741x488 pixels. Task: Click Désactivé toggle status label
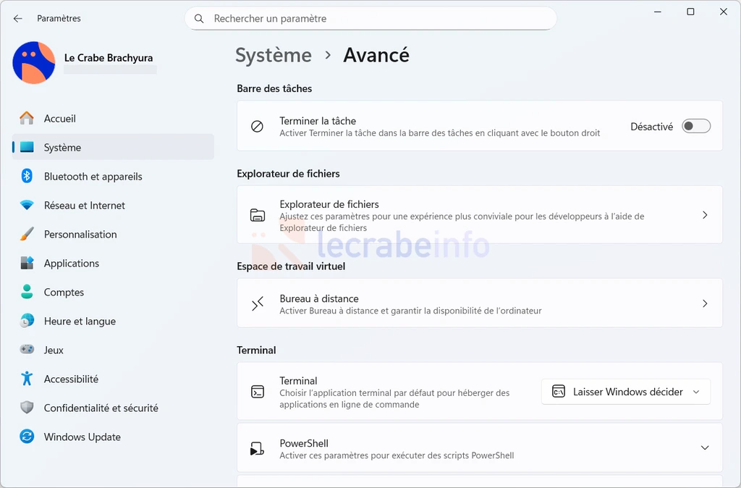coord(652,126)
